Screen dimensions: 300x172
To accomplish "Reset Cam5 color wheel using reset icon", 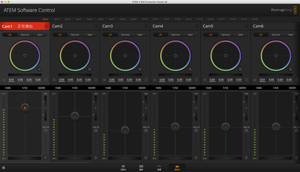I will (247, 80).
